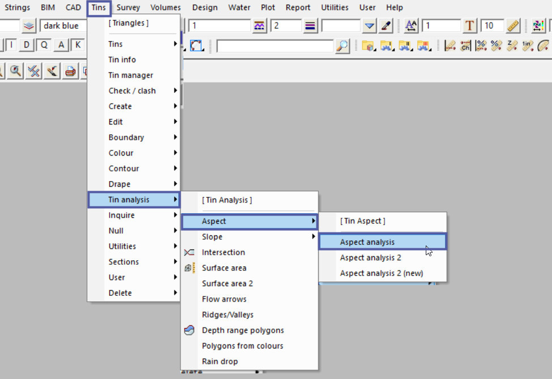Click the line weight icon next to field 2
The height and width of the screenshot is (379, 552).
[x=310, y=25]
